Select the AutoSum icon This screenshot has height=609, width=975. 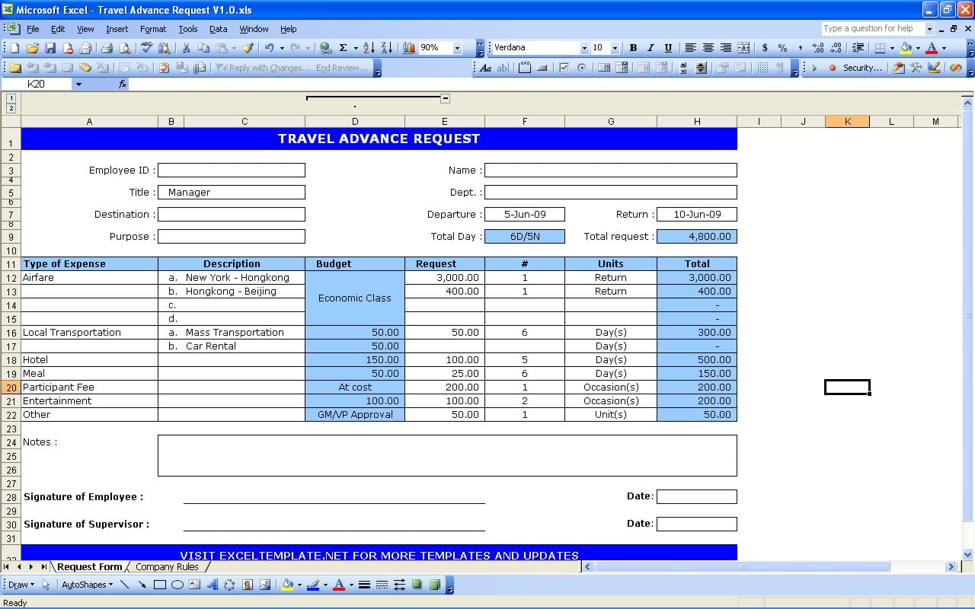point(344,47)
